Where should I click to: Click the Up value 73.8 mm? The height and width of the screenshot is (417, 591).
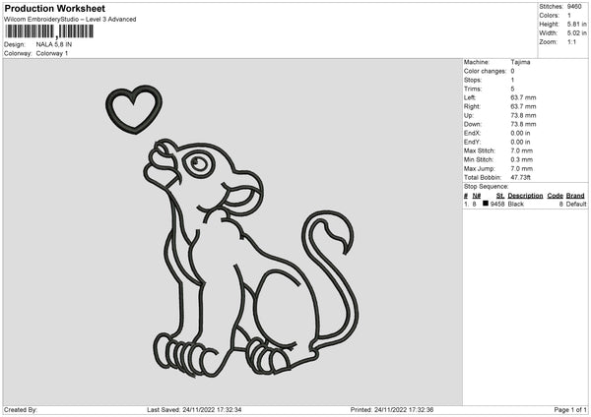[523, 115]
